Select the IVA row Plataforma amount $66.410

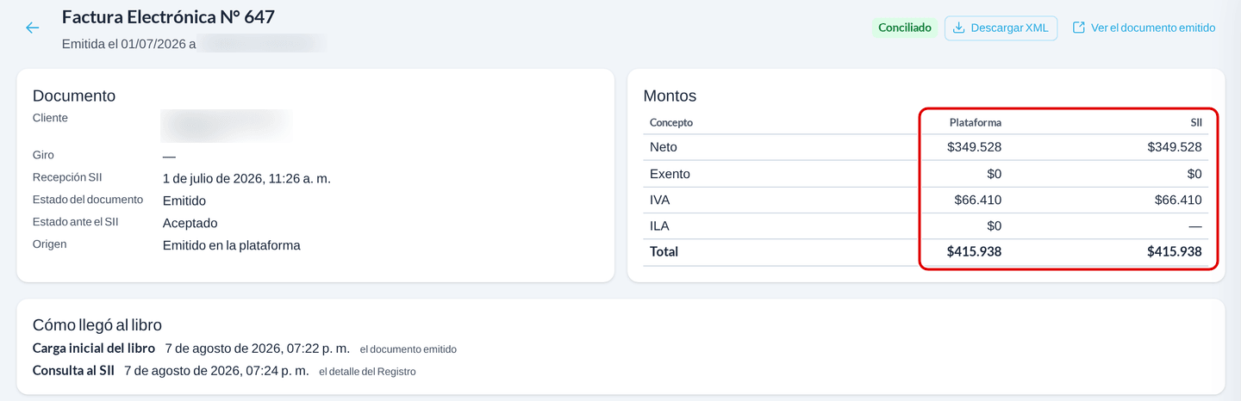(x=978, y=200)
